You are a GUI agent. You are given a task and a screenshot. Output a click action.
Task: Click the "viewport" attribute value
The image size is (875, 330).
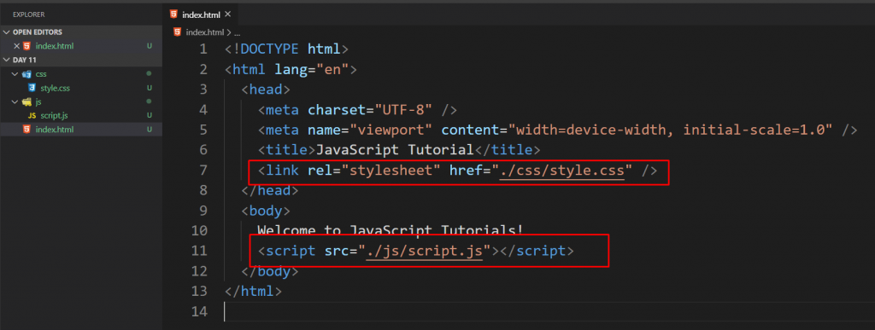391,130
